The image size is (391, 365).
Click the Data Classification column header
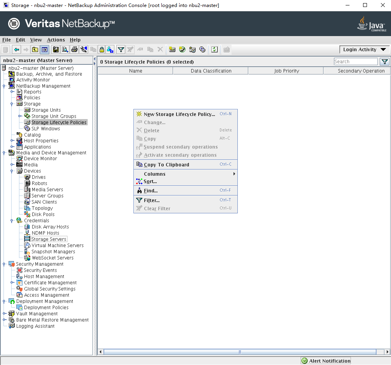coord(211,71)
